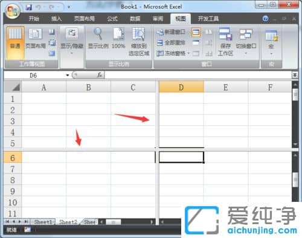Image resolution: width=302 pixels, height=238 pixels.
Task: Select row 10 header
Action: [13, 202]
